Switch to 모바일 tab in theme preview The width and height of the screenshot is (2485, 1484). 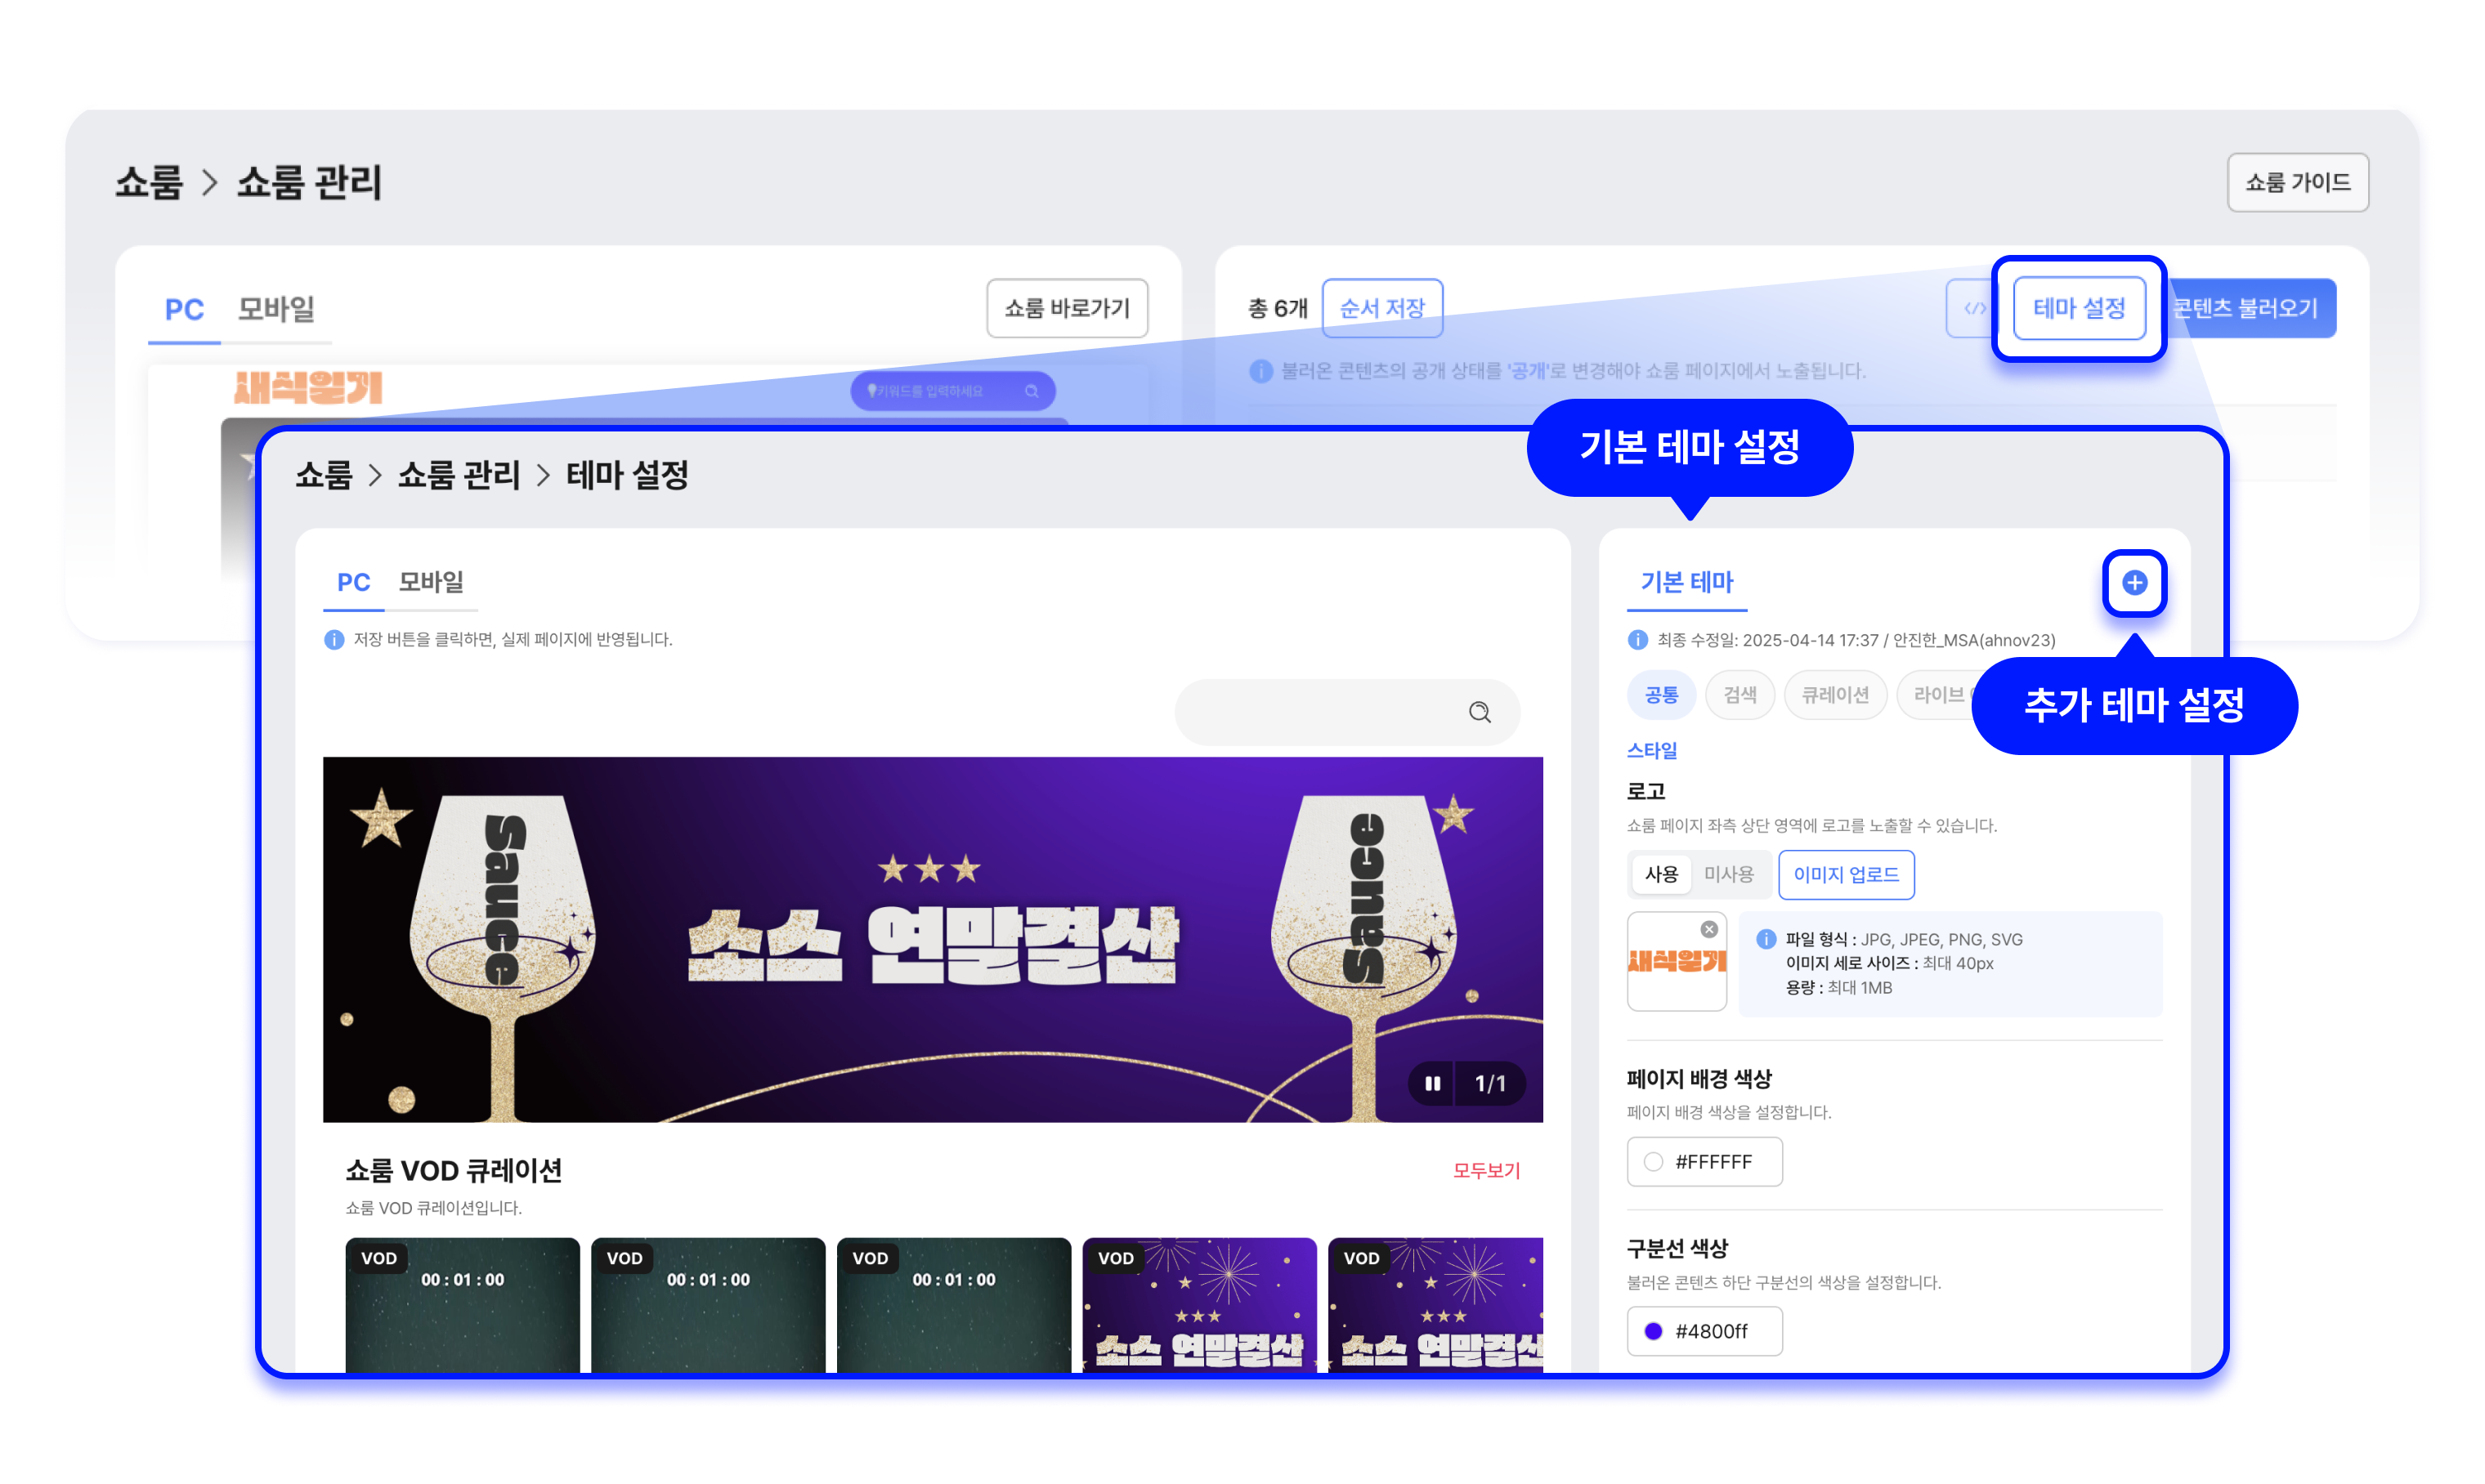click(431, 582)
